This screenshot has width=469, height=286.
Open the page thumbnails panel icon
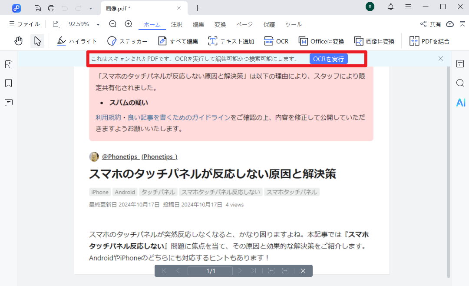point(9,64)
